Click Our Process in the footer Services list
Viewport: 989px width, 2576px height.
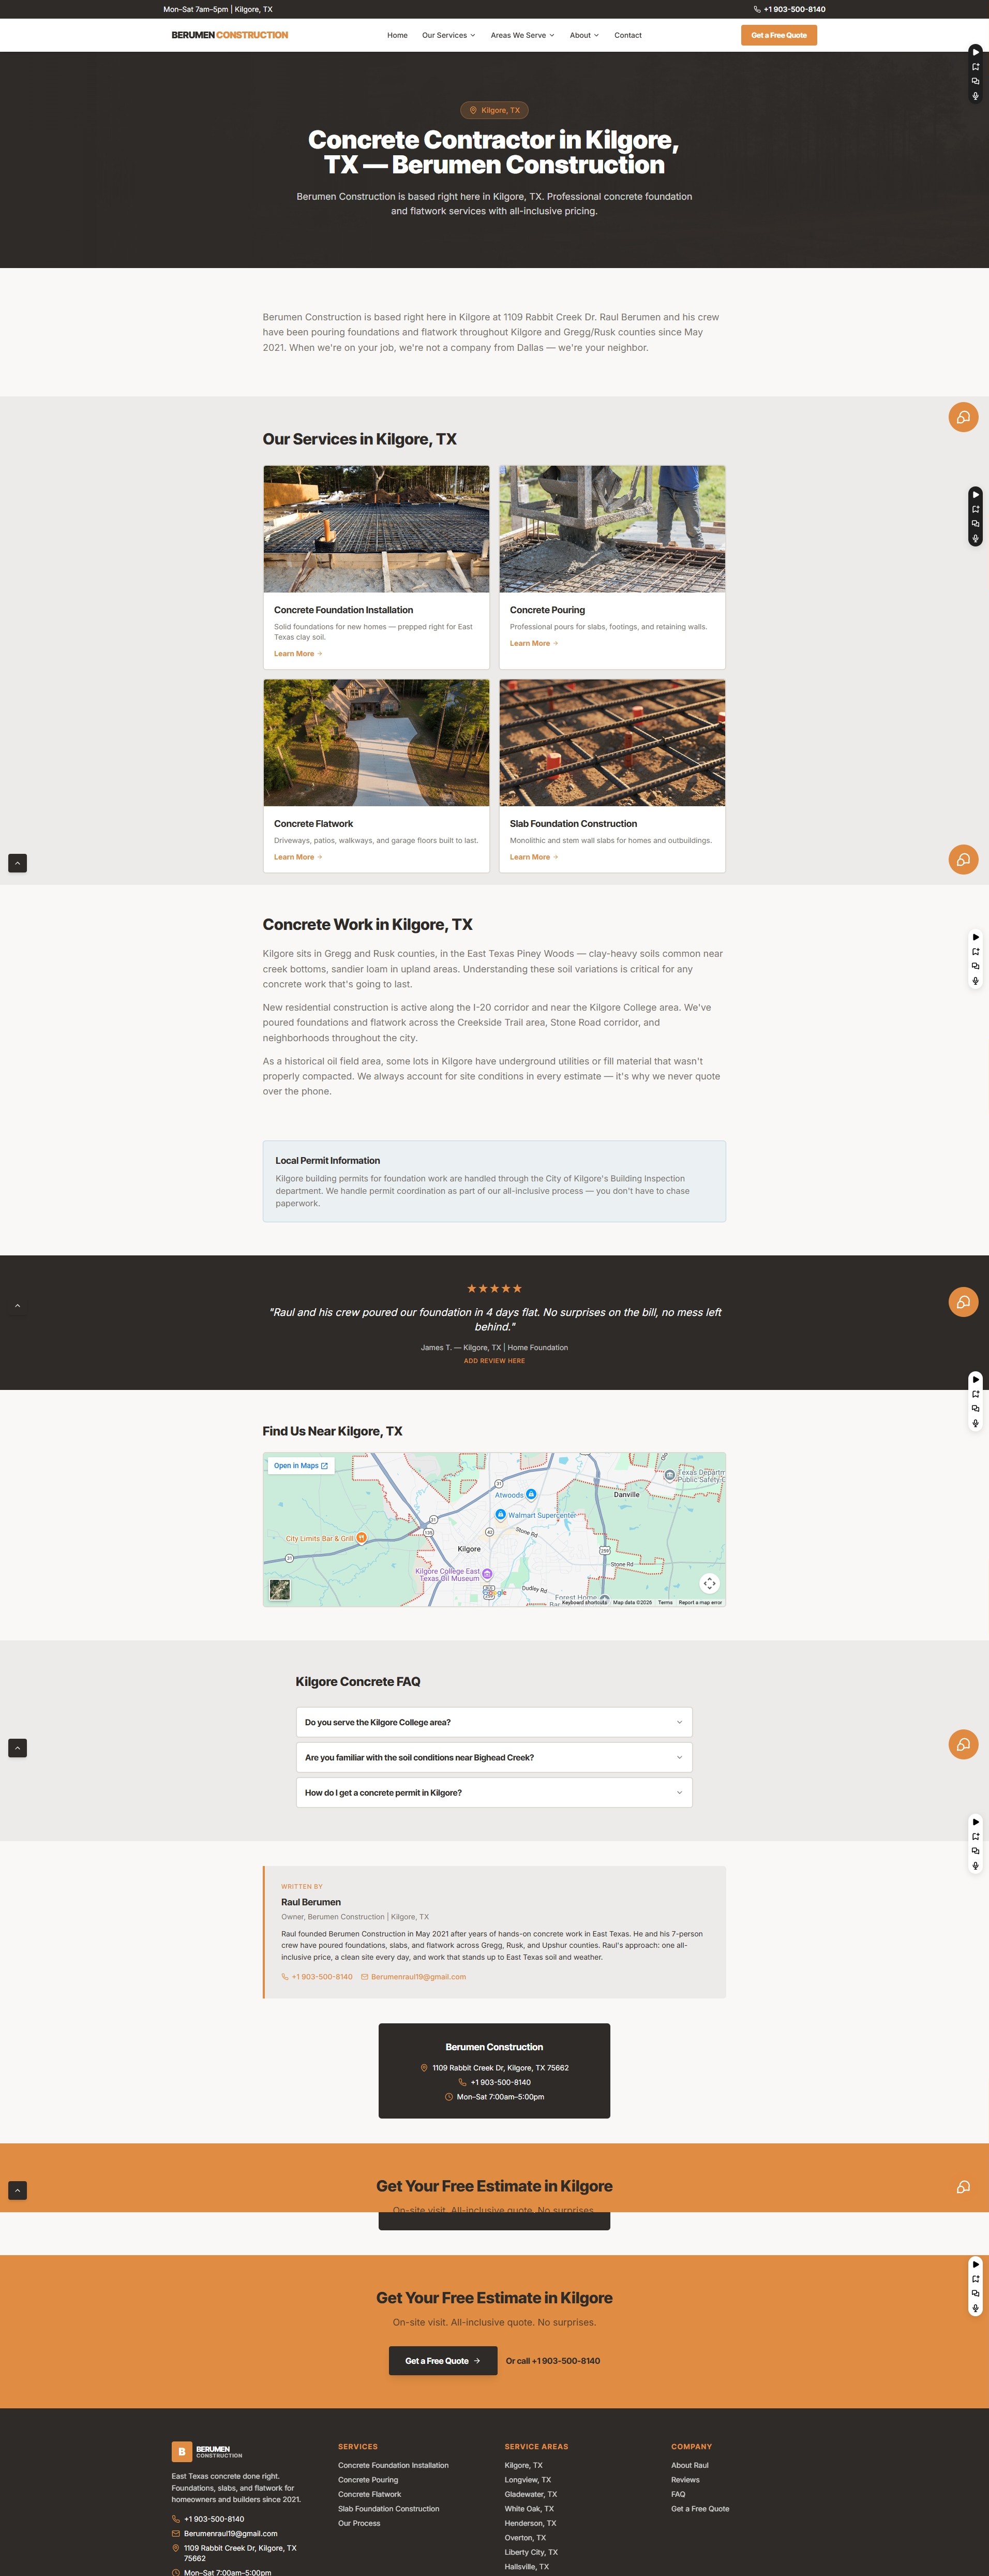(x=359, y=2523)
